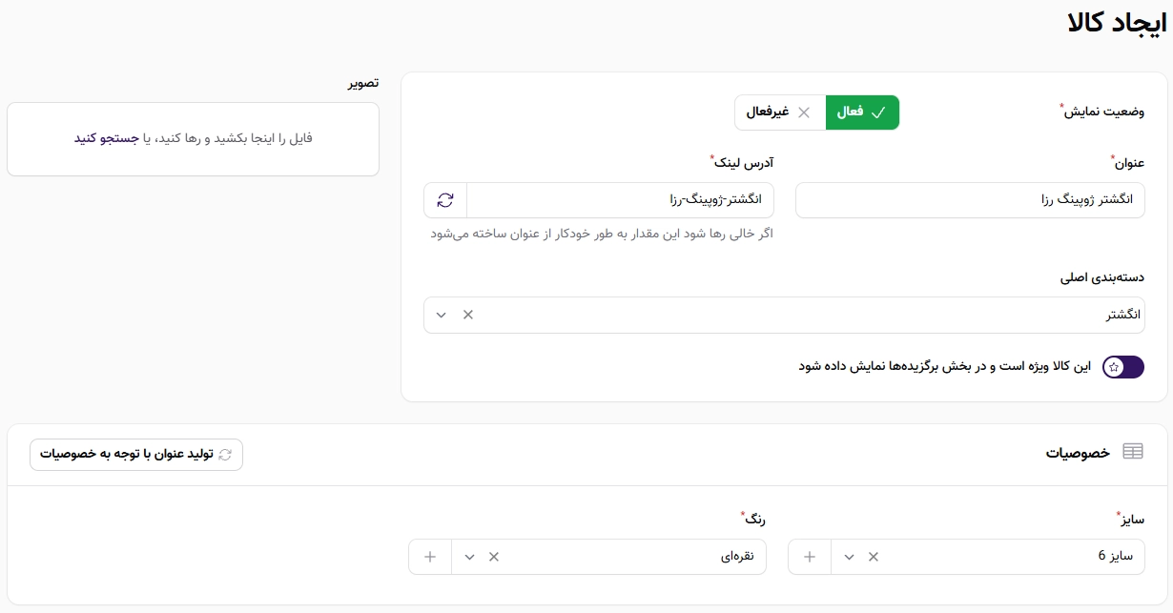Click the regenerate link refresh icon

[445, 200]
